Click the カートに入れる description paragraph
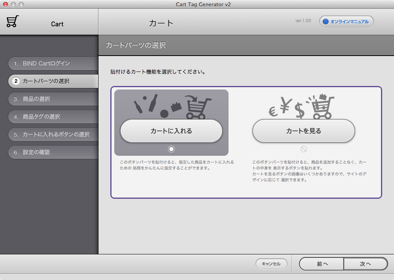This screenshot has height=280, width=394. [x=177, y=165]
